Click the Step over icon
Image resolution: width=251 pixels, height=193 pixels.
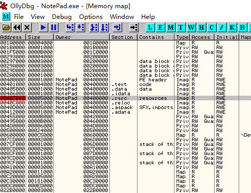[x=81, y=27]
